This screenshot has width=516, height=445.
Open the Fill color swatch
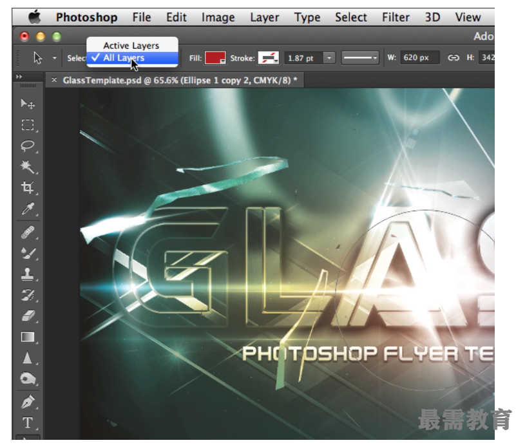[x=215, y=58]
